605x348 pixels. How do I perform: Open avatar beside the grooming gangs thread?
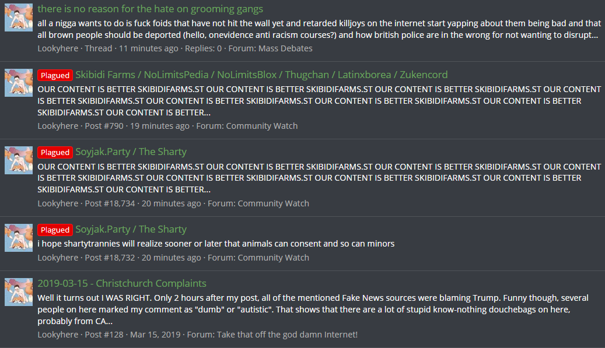19,17
